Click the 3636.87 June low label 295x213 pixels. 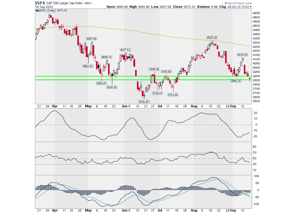tap(144, 102)
